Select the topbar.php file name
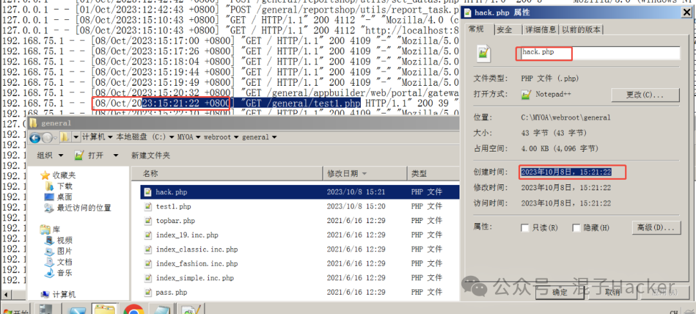Viewport: 696px width, 314px height. click(x=175, y=221)
